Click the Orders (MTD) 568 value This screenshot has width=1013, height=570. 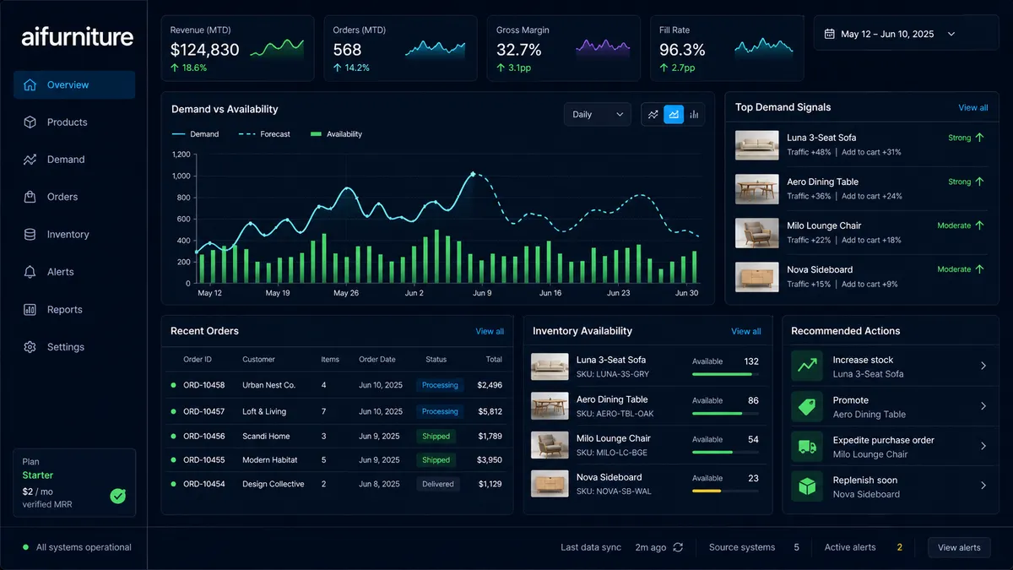tap(347, 50)
